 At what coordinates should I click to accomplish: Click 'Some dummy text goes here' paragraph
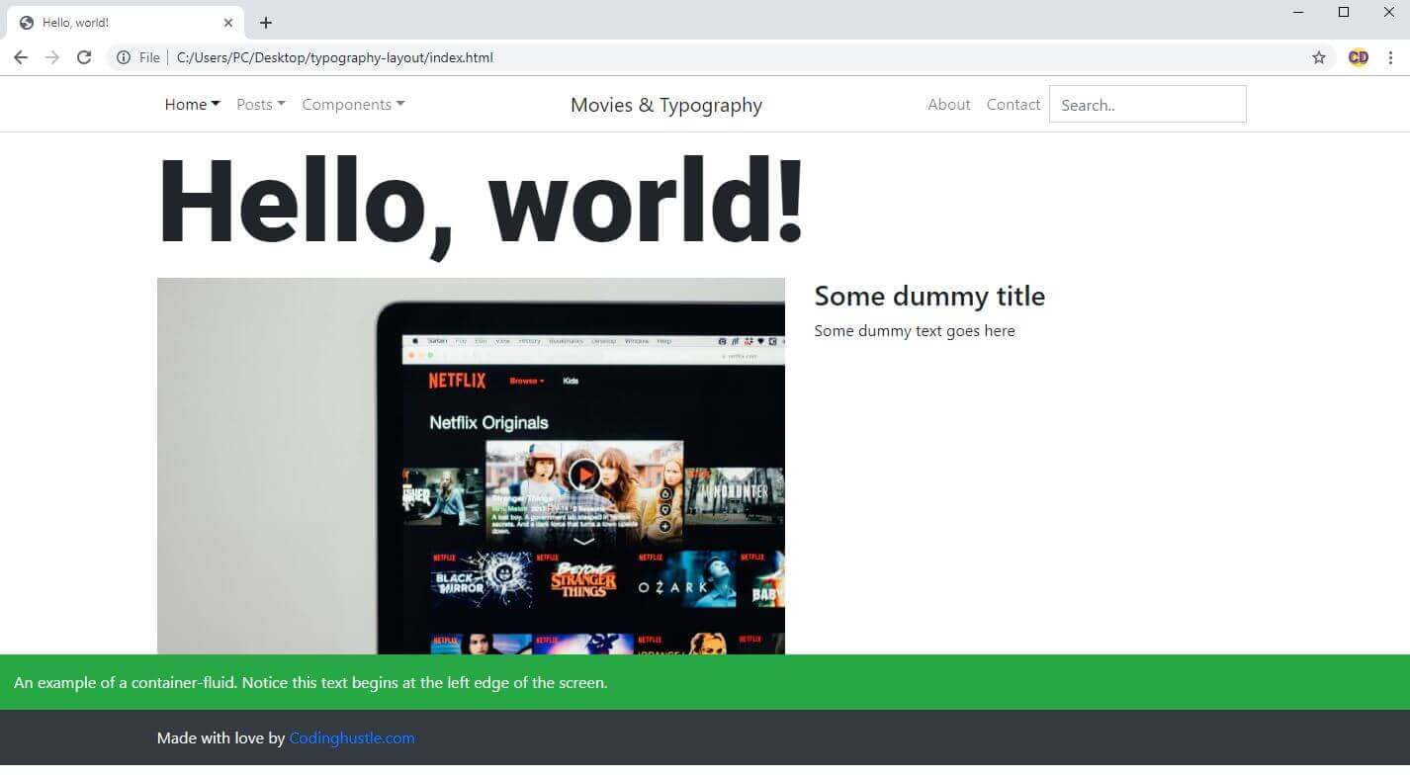coord(915,330)
